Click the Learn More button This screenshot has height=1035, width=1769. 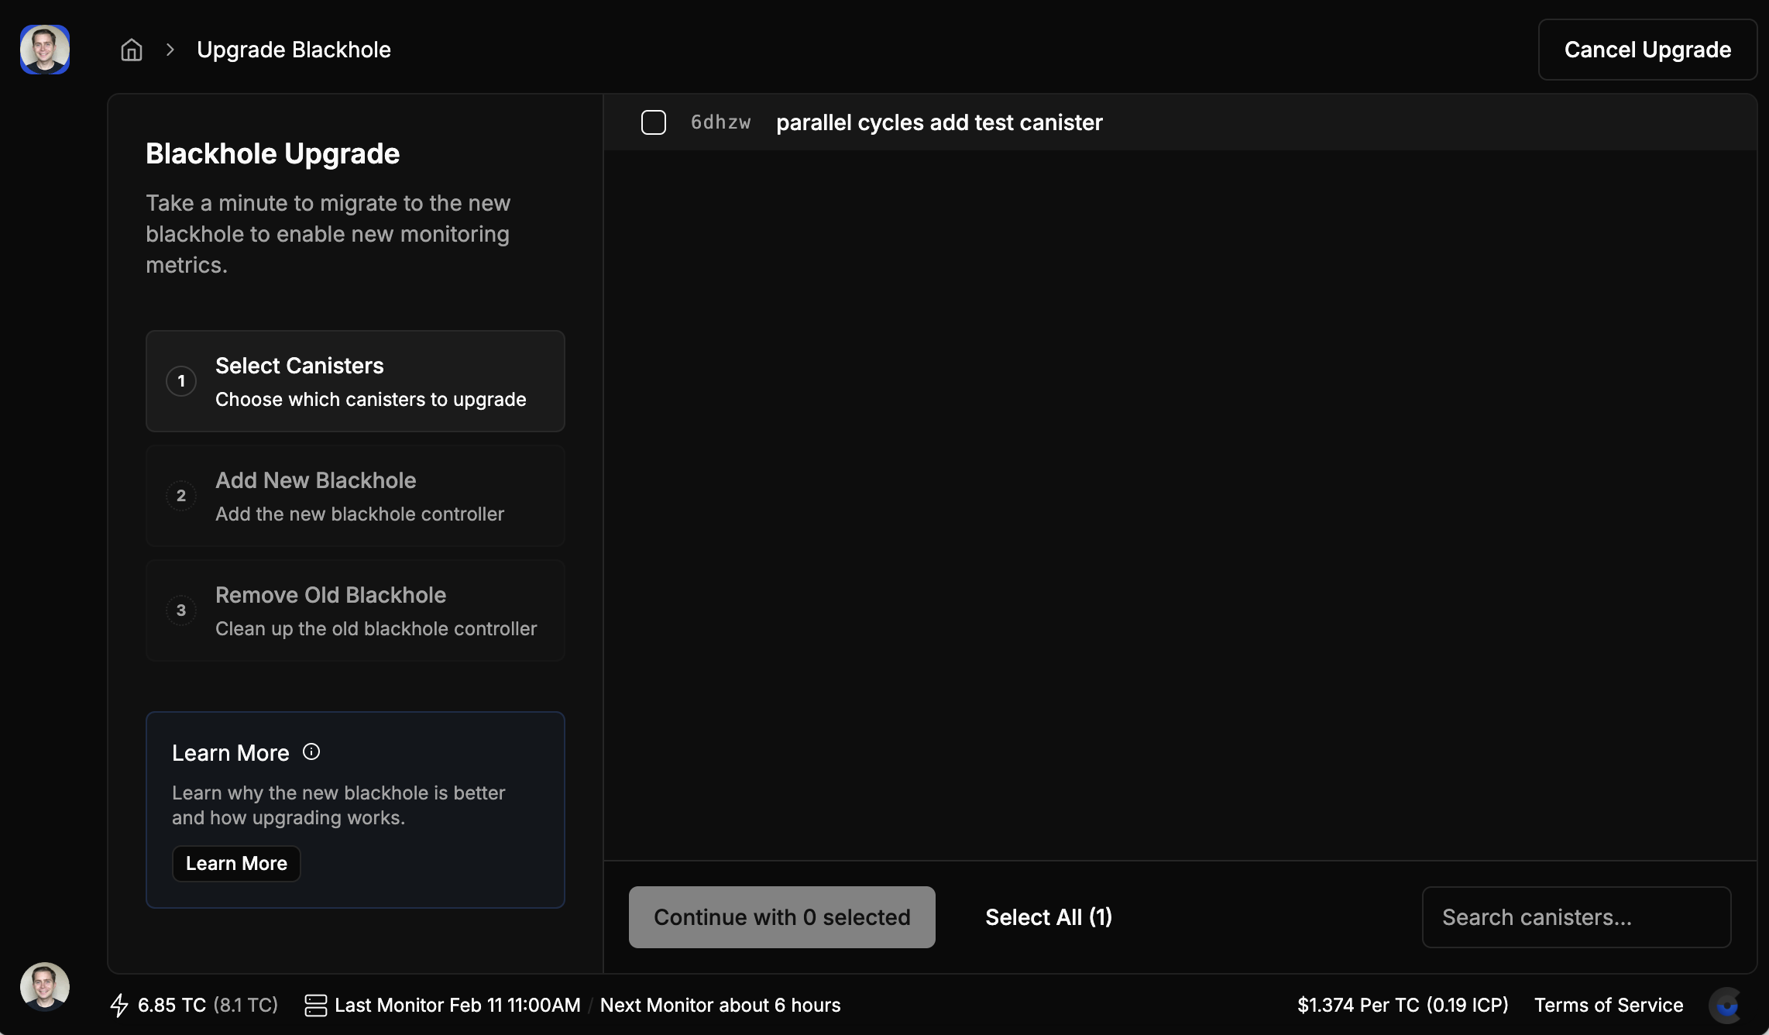pos(236,863)
